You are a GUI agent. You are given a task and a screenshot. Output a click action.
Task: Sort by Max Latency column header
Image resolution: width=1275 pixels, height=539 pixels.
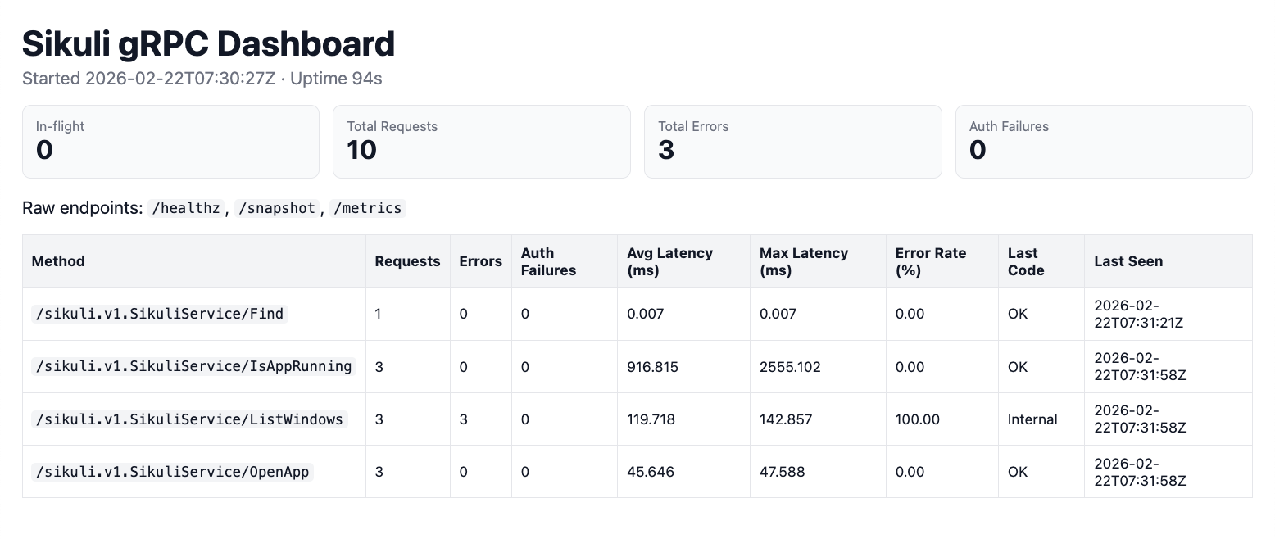[804, 260]
